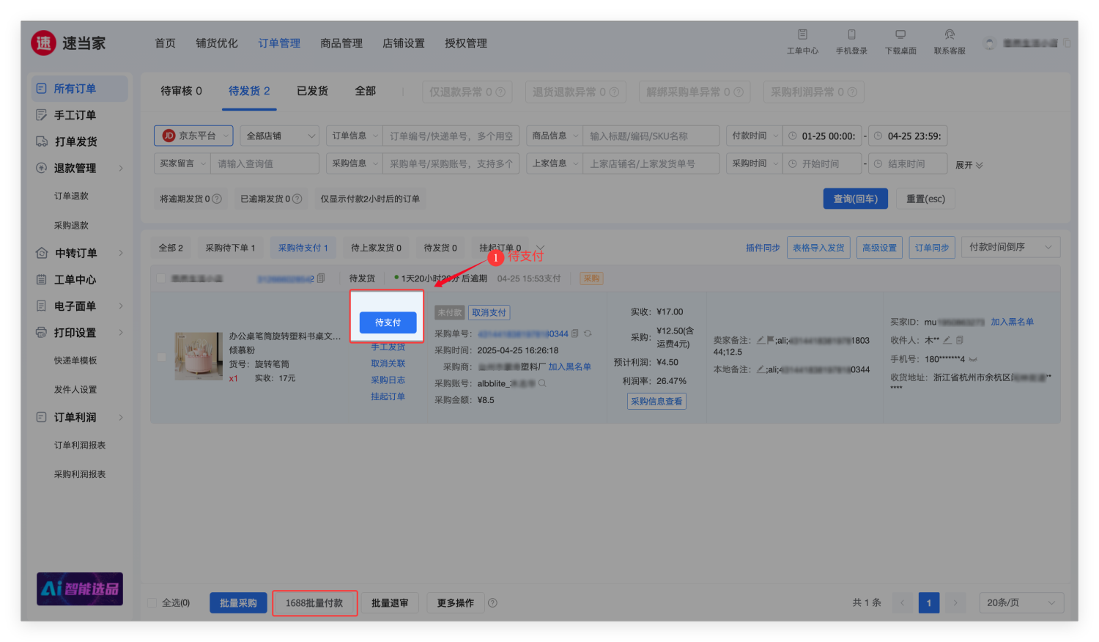
Task: Click the help icon beside 更多操作
Action: (x=493, y=603)
